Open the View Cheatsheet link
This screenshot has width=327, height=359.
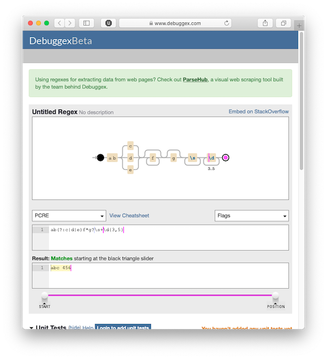[x=129, y=216]
